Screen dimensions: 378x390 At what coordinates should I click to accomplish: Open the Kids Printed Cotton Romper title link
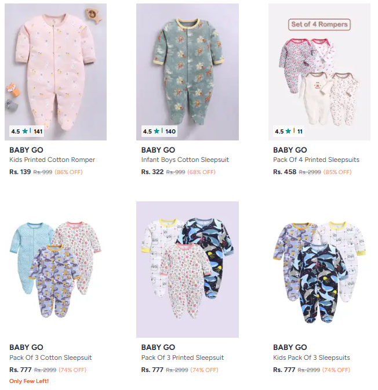(52, 160)
